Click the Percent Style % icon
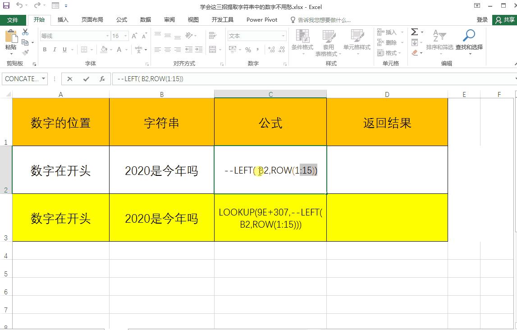The width and height of the screenshot is (517, 330). coord(247,50)
